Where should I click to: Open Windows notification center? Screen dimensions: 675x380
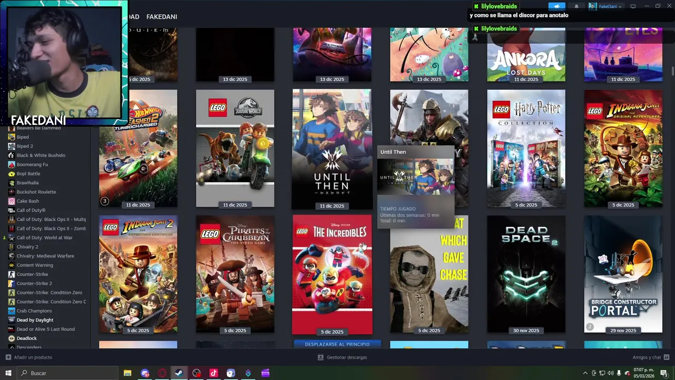(664, 373)
